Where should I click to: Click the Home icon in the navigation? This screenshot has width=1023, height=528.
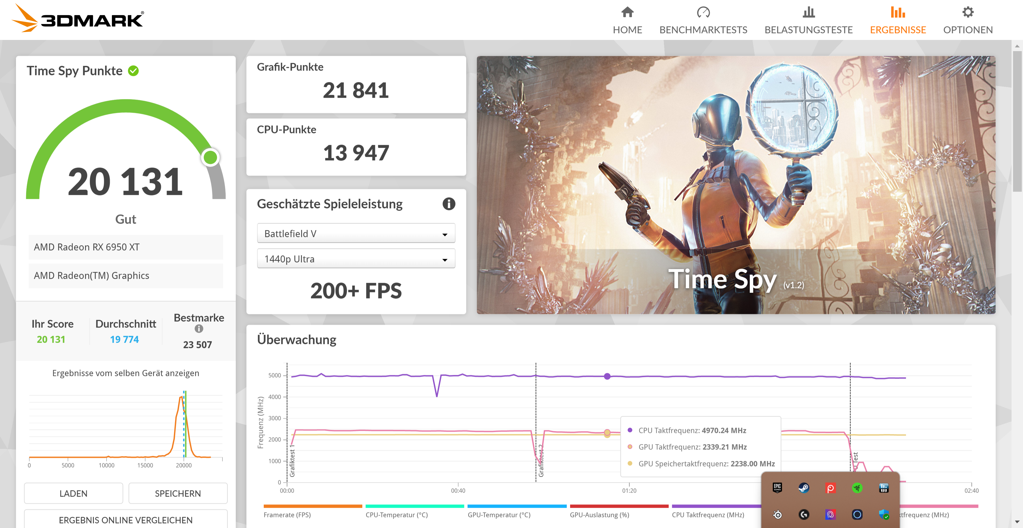click(627, 12)
